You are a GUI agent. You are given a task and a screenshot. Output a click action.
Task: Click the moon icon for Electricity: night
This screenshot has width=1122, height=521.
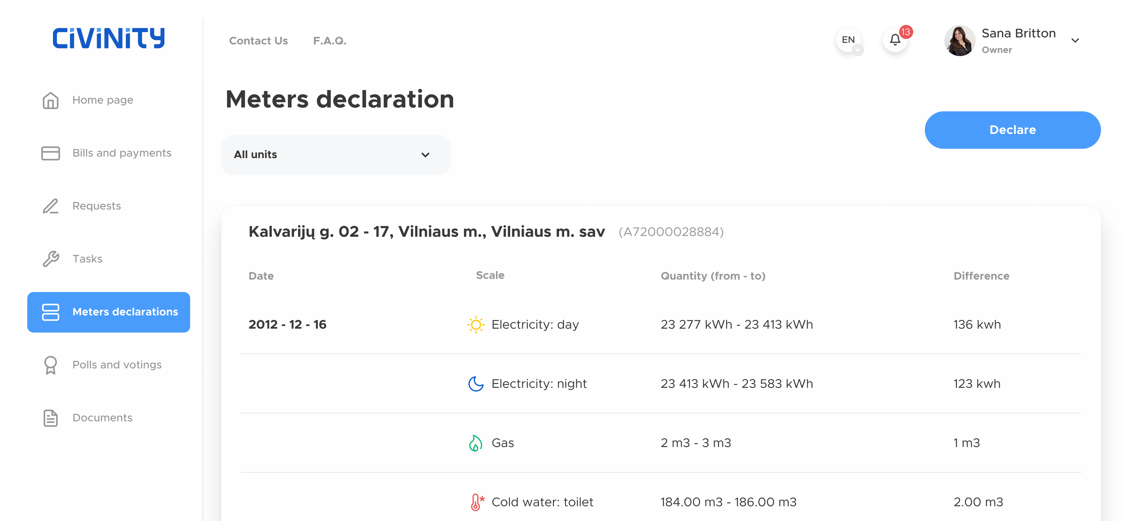(x=476, y=384)
